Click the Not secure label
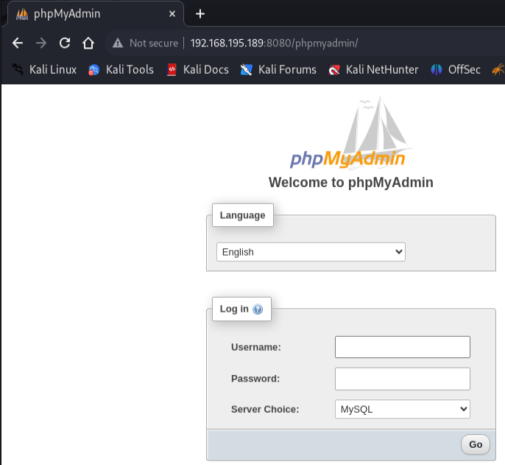 154,43
